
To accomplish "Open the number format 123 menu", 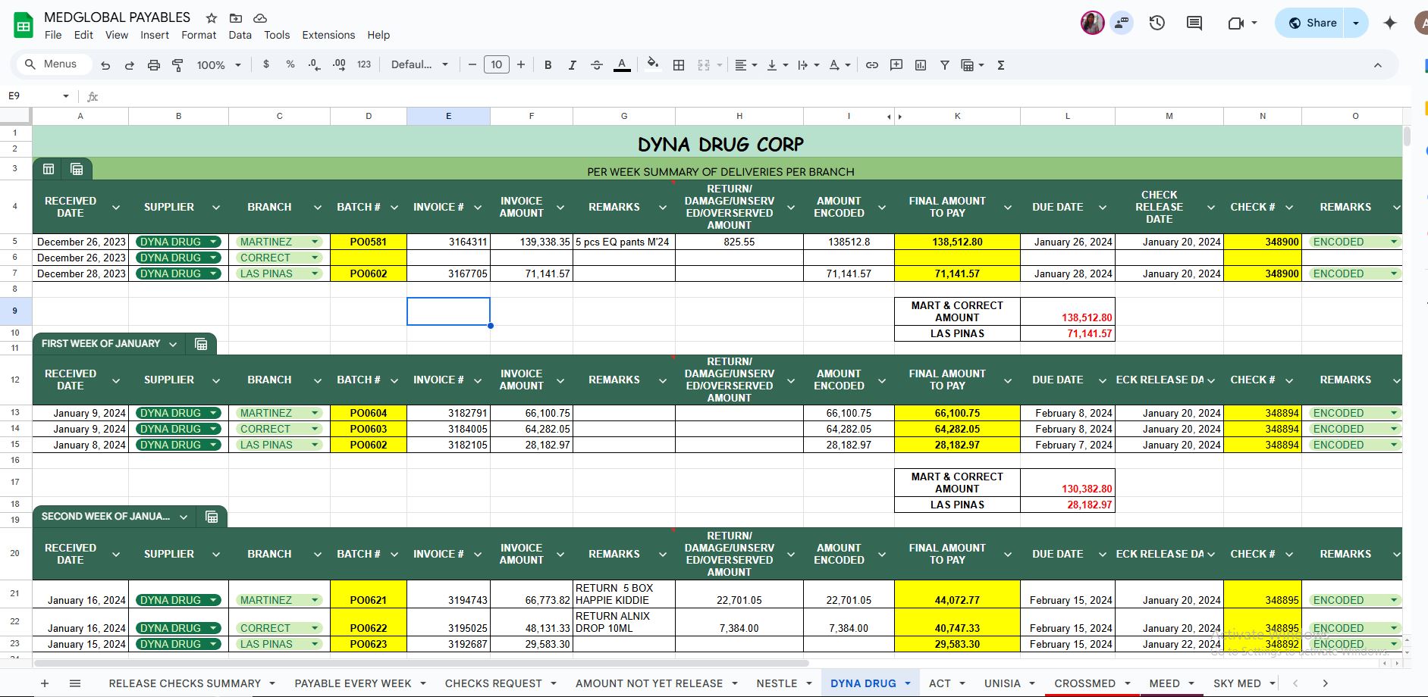I will [364, 65].
